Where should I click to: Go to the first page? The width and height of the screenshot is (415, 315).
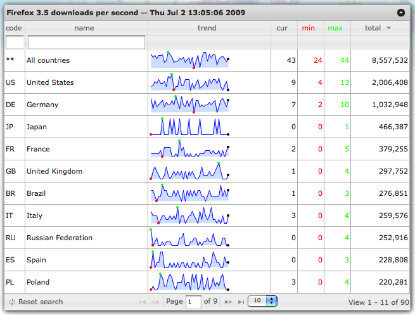143,302
